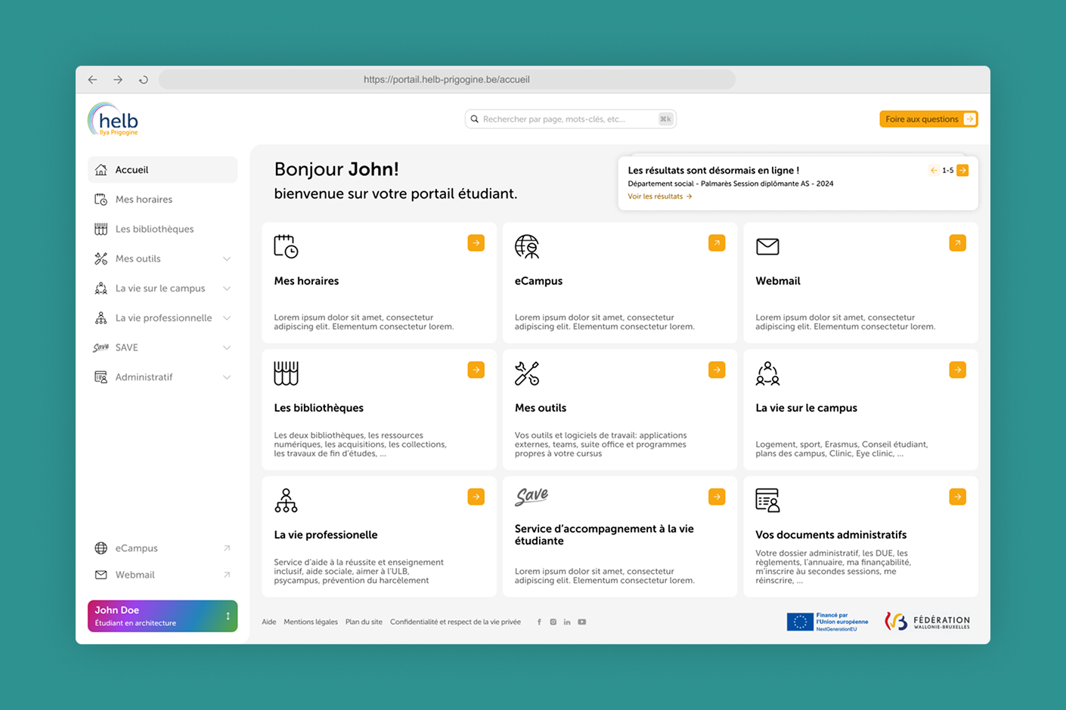
Task: Click the Webmail card arrow icon
Action: (x=957, y=242)
